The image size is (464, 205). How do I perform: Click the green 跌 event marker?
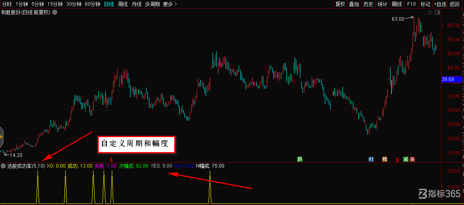tap(300, 159)
